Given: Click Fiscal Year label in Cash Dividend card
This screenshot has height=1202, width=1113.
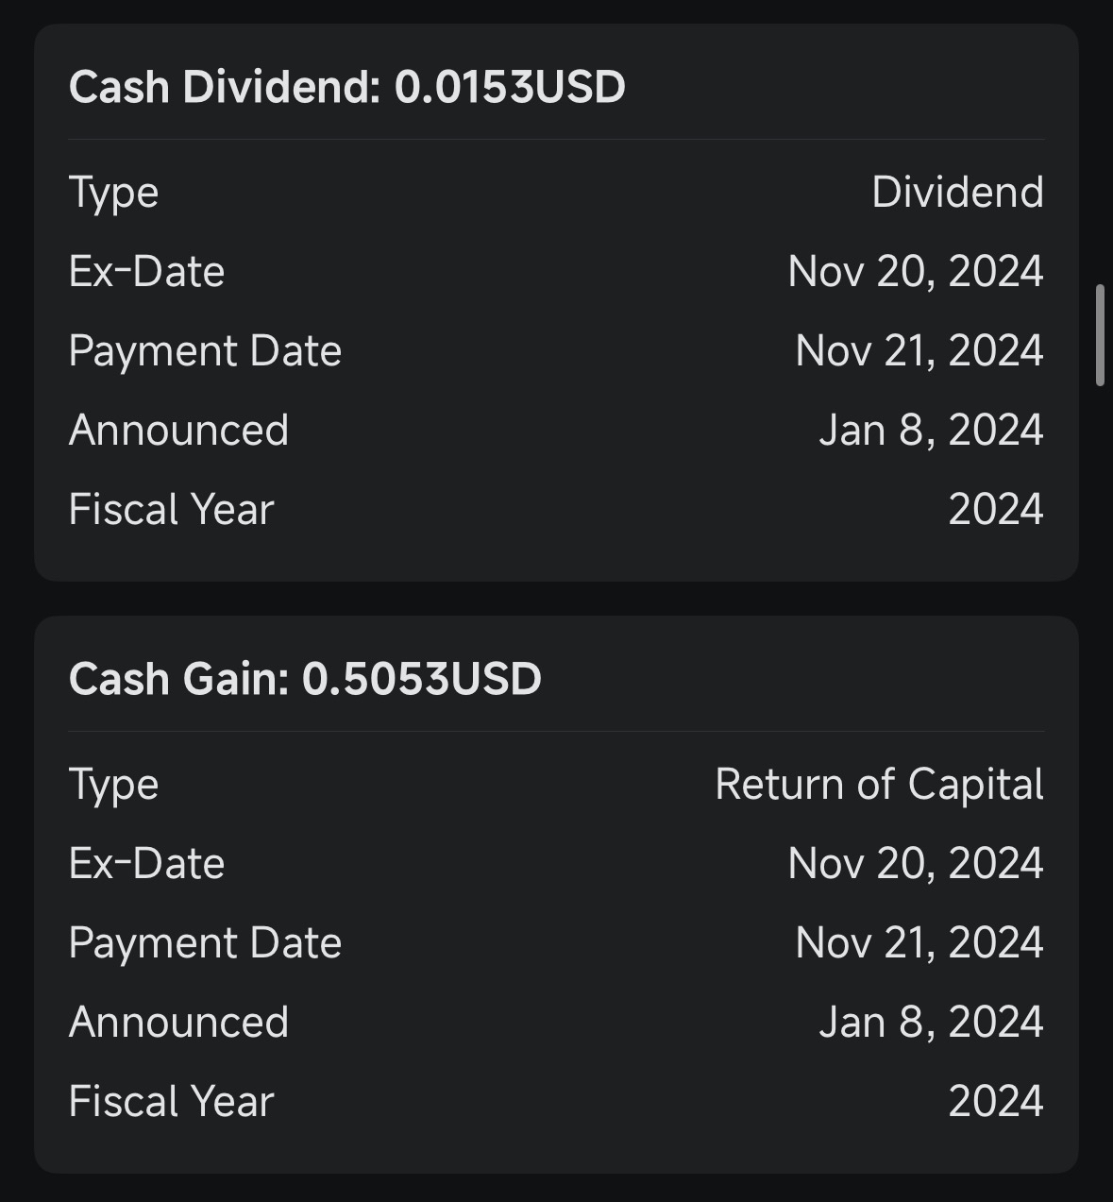Looking at the screenshot, I should click(171, 510).
